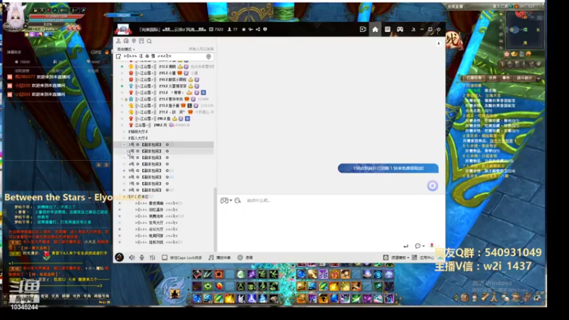Viewport: 569px width, 320px height.
Task: Open the blue gift notification banner
Action: (x=388, y=169)
